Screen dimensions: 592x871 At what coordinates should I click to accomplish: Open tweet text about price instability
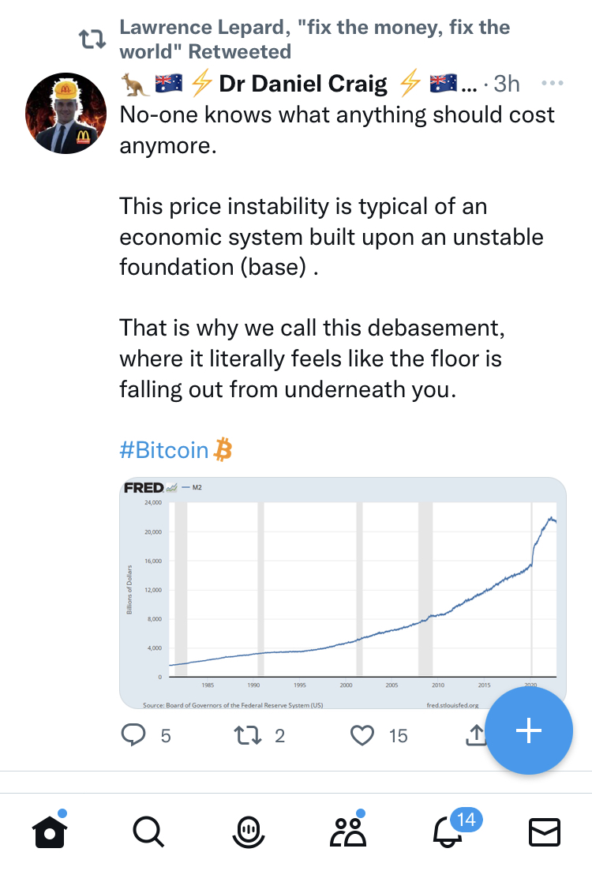pyautogui.click(x=331, y=237)
